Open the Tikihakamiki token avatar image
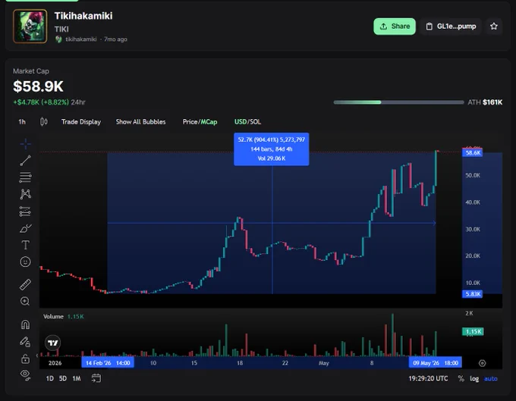The width and height of the screenshot is (516, 401). [x=30, y=27]
